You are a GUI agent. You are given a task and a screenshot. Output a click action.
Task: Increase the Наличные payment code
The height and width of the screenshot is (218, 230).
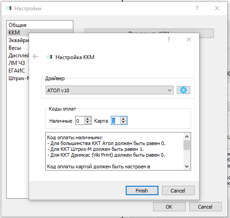coord(88,119)
